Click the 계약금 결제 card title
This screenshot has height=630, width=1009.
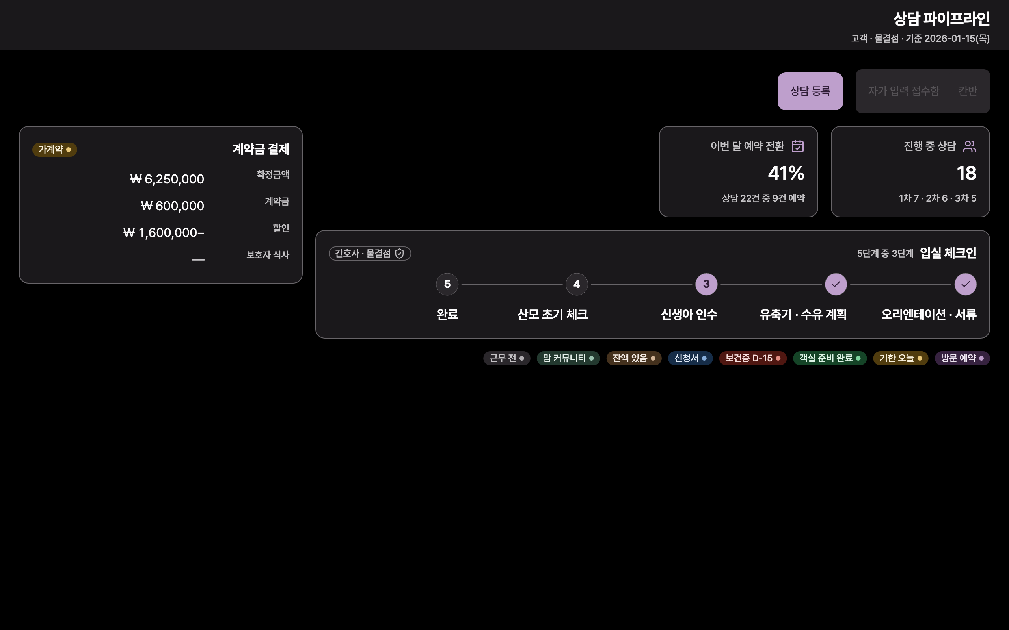point(261,149)
